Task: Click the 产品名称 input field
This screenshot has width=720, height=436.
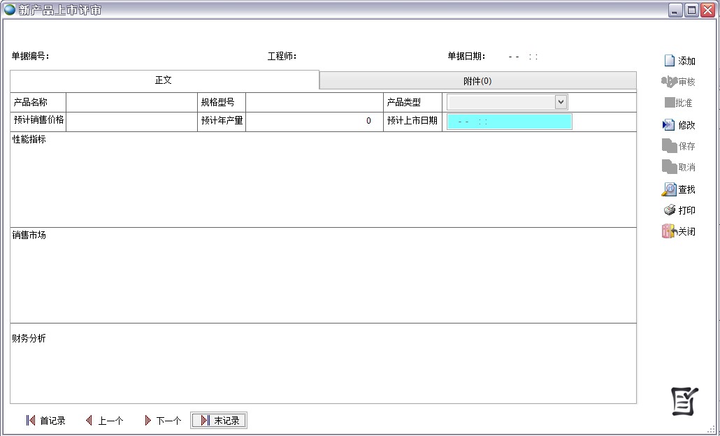Action: (x=131, y=103)
